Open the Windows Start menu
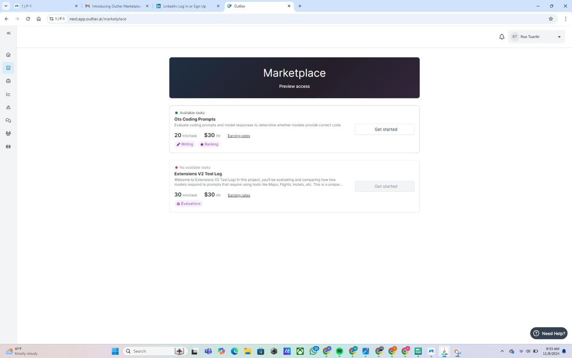The image size is (572, 358). click(115, 351)
